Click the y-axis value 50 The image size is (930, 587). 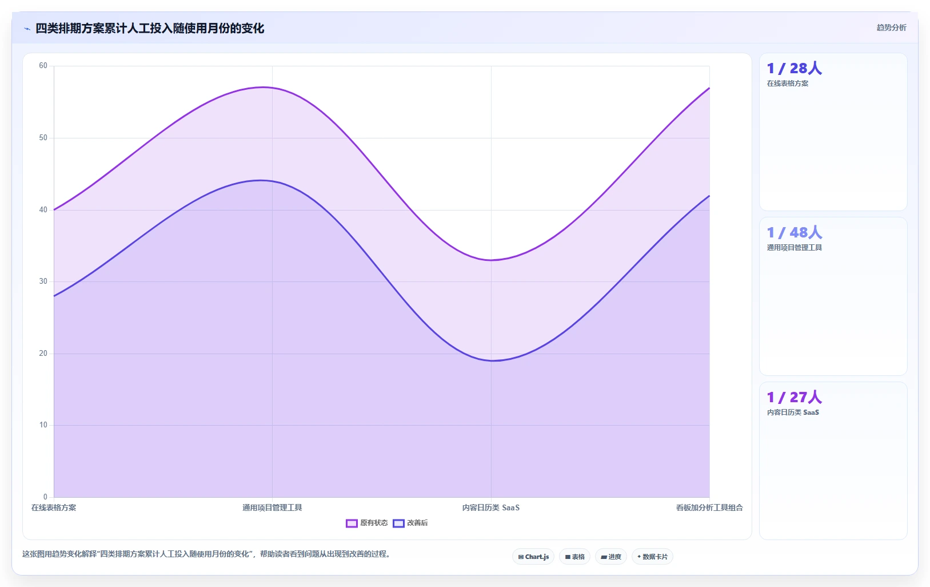[x=43, y=138]
